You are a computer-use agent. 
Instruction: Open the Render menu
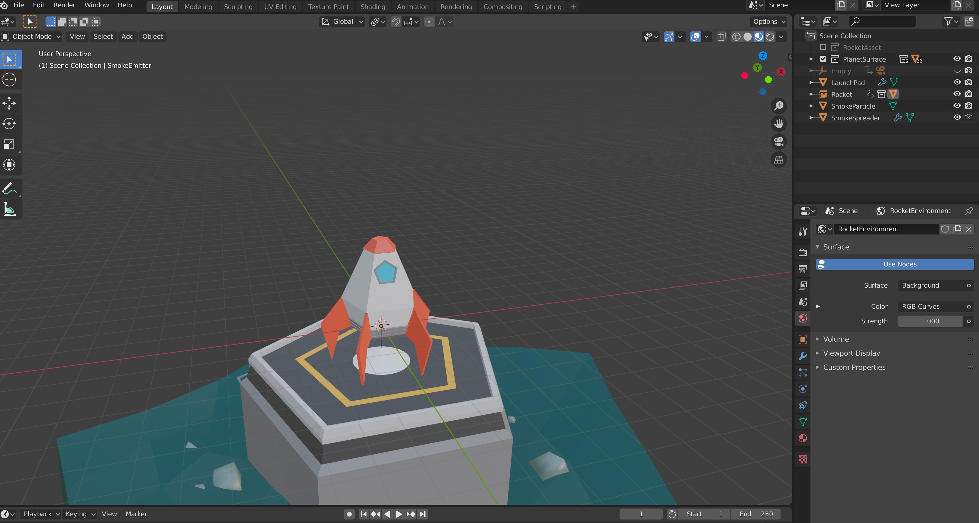click(64, 5)
